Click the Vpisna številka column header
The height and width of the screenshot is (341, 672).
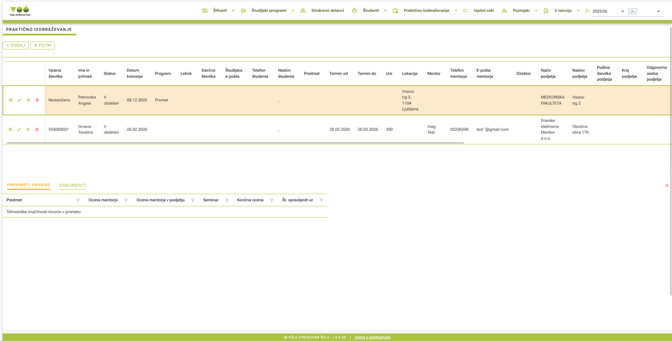tap(55, 73)
